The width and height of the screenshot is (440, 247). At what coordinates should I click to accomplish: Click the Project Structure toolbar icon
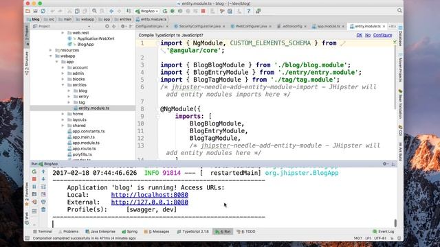click(x=230, y=11)
